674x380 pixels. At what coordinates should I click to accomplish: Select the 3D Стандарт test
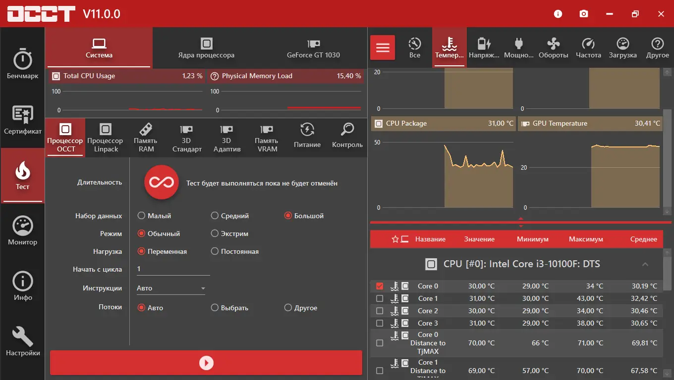pos(186,137)
